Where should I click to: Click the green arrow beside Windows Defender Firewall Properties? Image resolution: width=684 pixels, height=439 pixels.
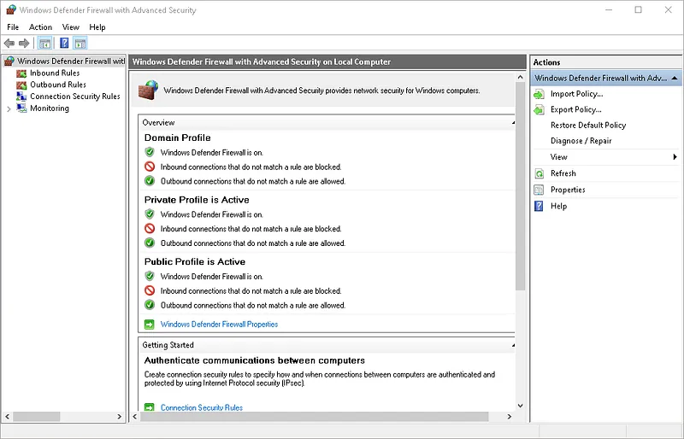(149, 325)
